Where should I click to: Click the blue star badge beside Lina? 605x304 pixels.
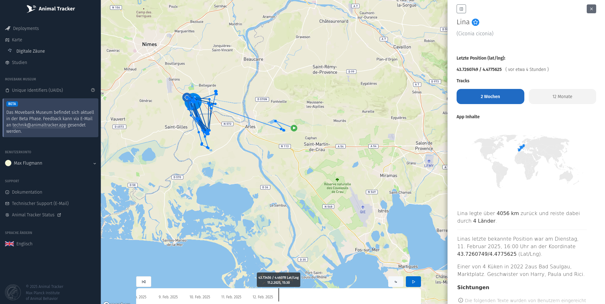click(475, 22)
